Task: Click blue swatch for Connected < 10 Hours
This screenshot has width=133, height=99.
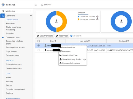Action: click(79, 16)
